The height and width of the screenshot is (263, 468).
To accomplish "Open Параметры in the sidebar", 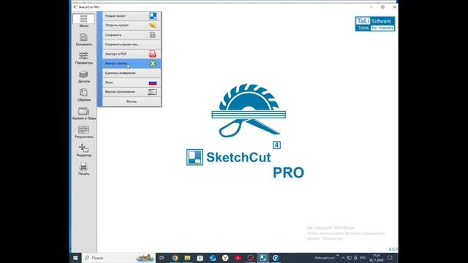I will coord(83,58).
